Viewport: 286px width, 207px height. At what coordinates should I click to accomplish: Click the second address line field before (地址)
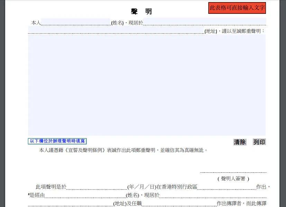pyautogui.click(x=116, y=30)
